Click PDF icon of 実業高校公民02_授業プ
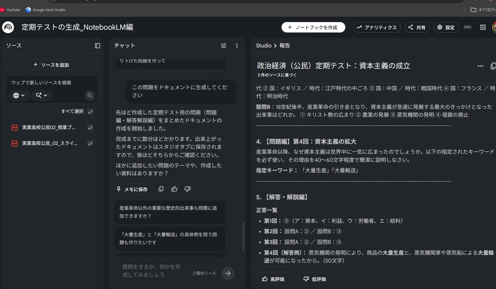The image size is (496, 289). (x=14, y=128)
